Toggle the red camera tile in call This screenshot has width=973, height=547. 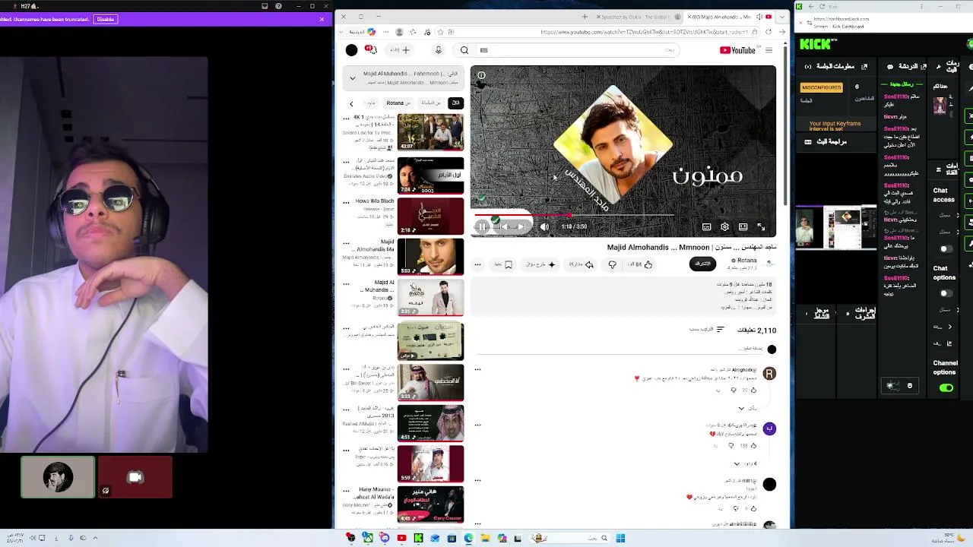point(135,477)
